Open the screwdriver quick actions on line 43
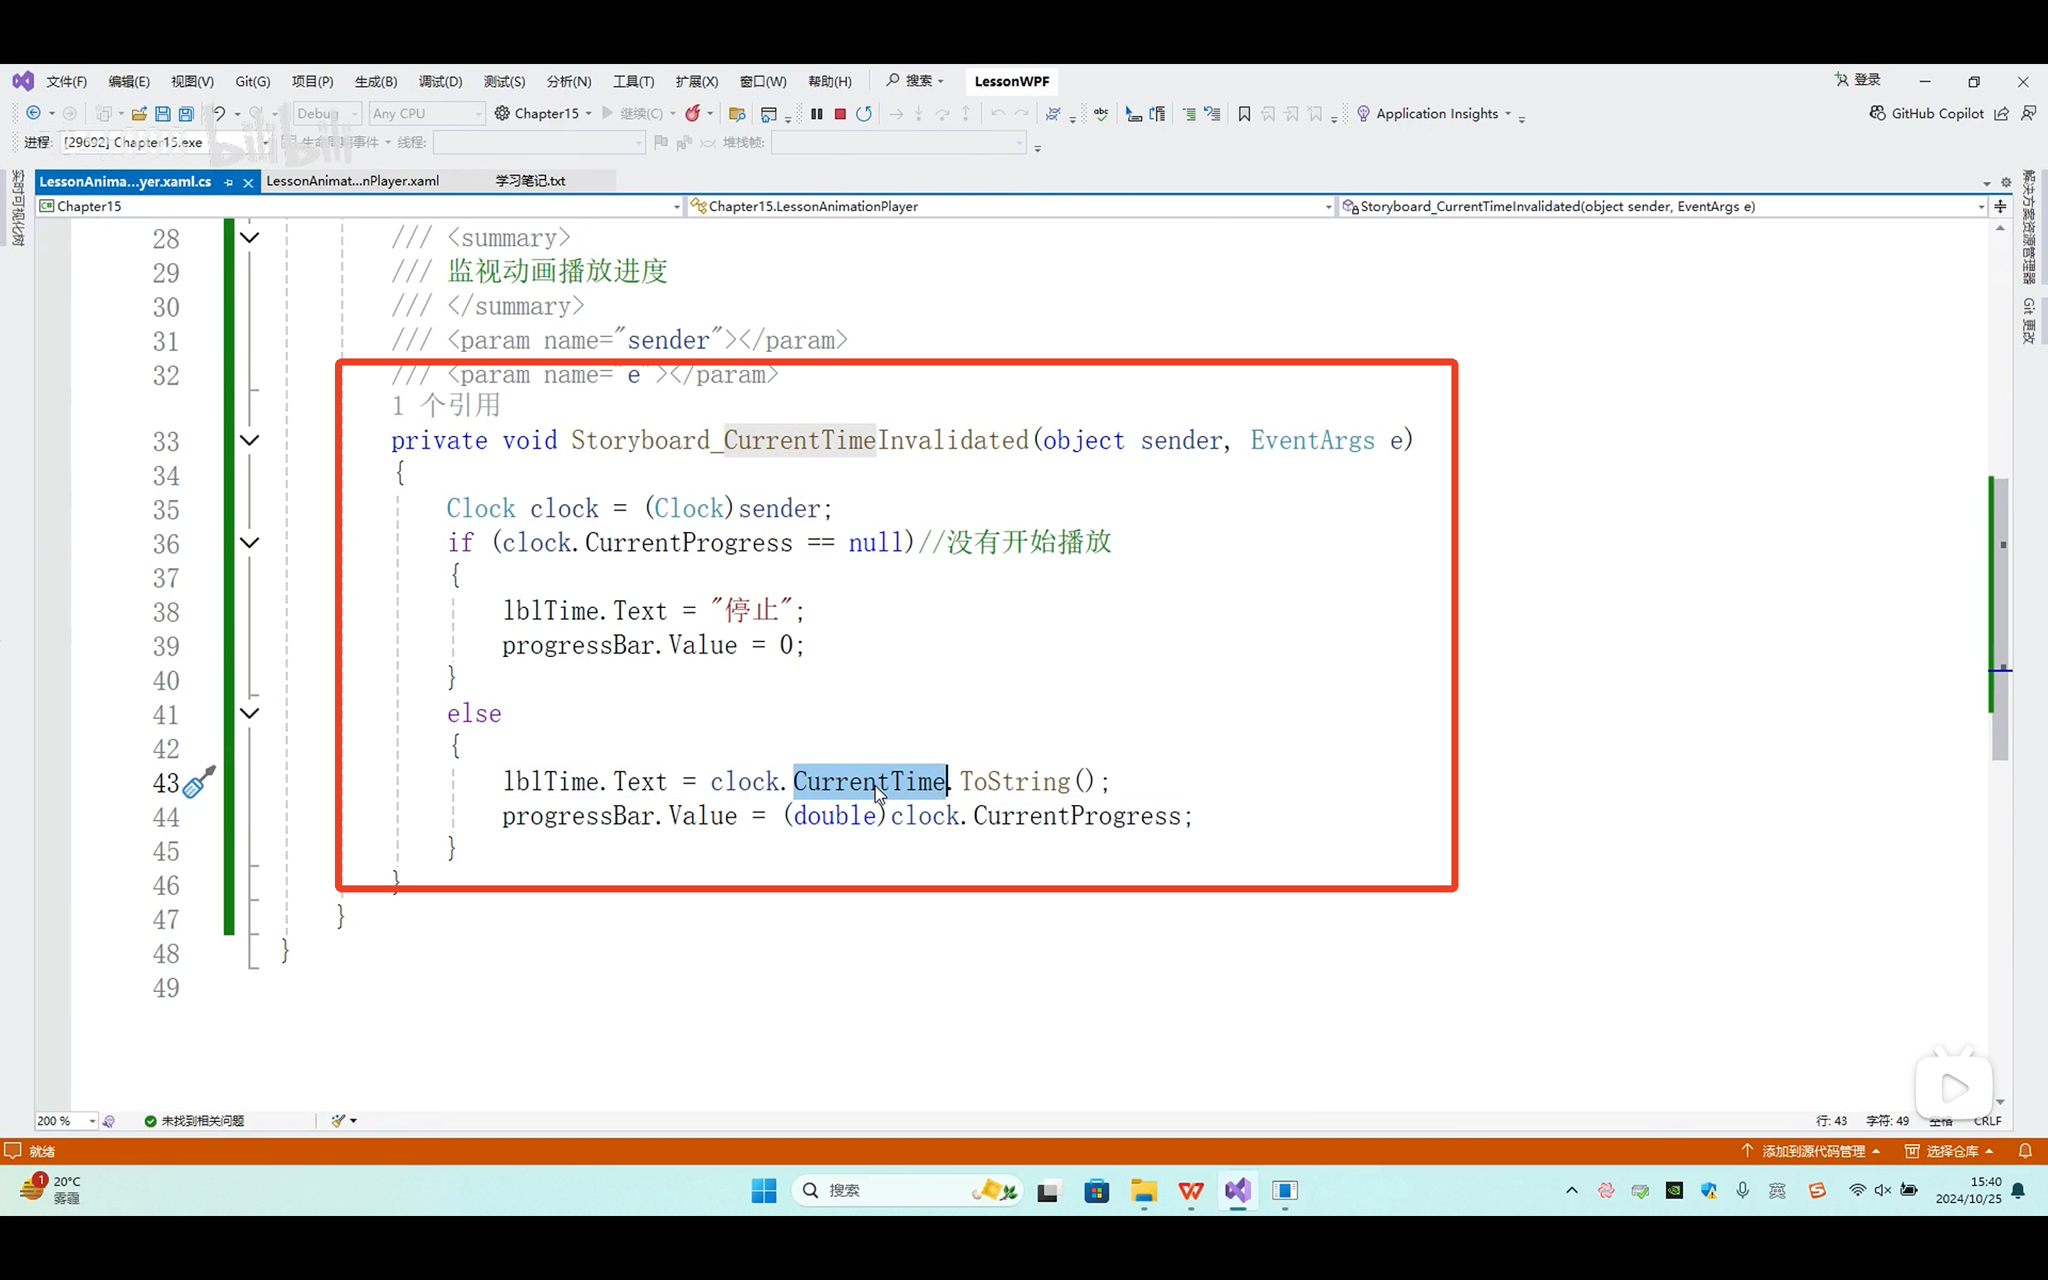This screenshot has height=1280, width=2048. click(199, 782)
